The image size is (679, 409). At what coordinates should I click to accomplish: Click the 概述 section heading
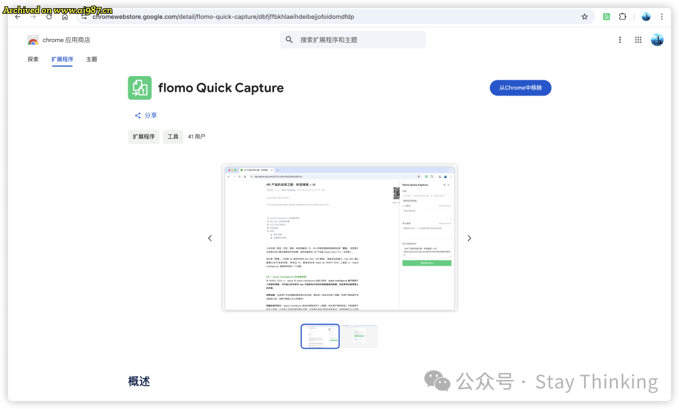[139, 381]
